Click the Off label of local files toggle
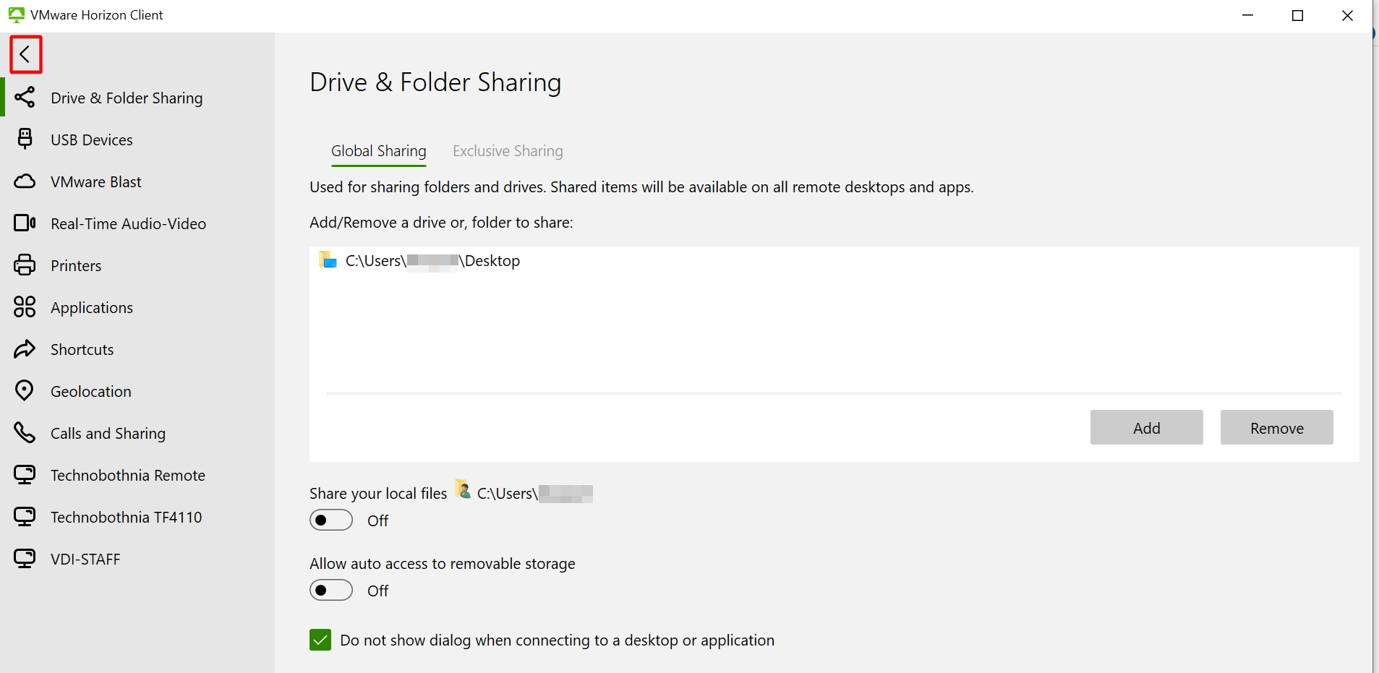 [377, 520]
